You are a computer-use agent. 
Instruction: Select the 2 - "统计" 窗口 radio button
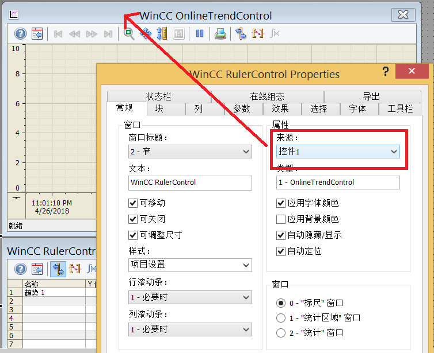click(x=281, y=333)
